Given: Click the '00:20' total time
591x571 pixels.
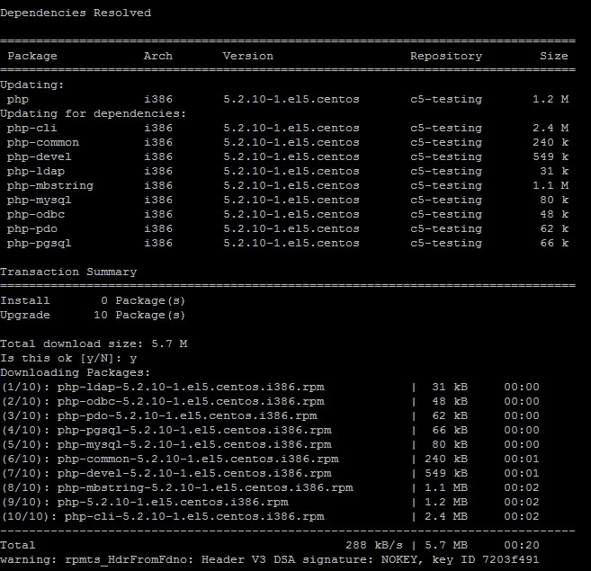Looking at the screenshot, I should click(522, 545).
